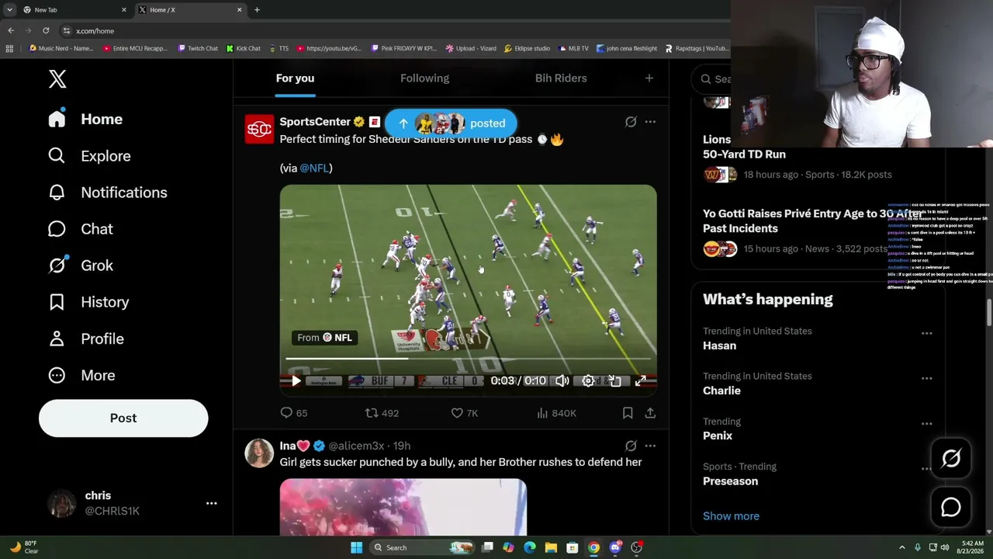Select the Home / X browser tab

[191, 10]
